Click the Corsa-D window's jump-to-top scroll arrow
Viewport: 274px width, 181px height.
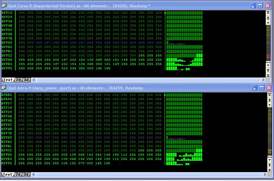[268, 13]
